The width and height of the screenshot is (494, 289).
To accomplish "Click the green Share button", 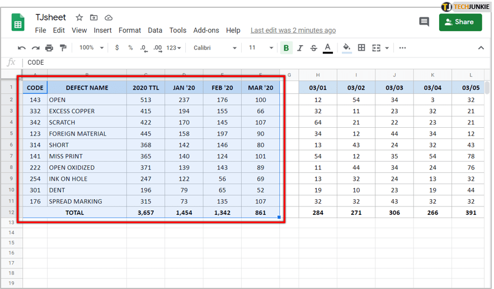I will tap(460, 22).
